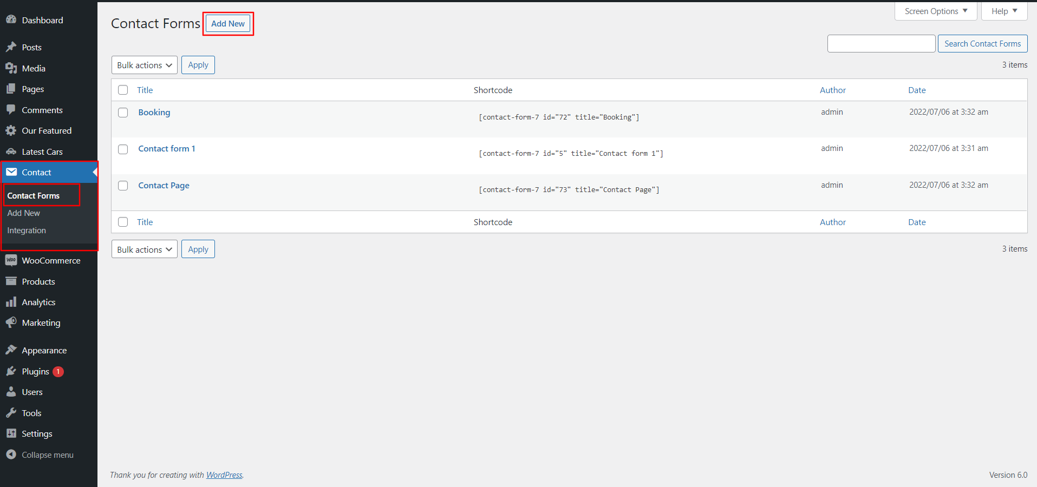Select the Contact form 1 checkbox

pos(123,149)
